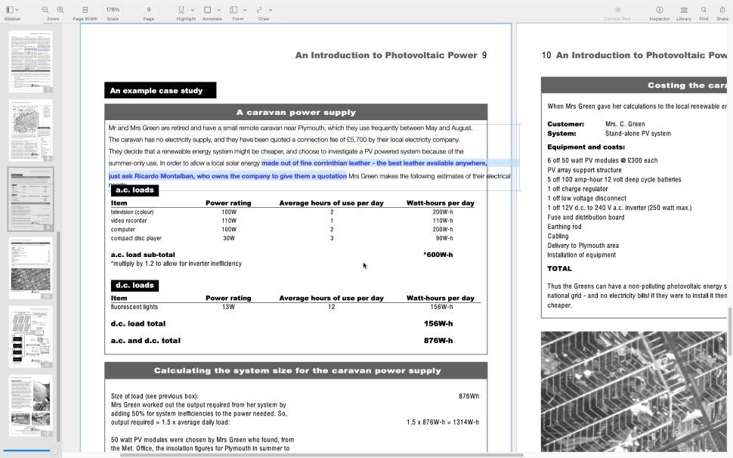Open the Annotate dropdown arrow
Screen dimensions: 733x458
pyautogui.click(x=219, y=9)
